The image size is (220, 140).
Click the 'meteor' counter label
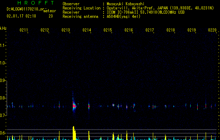coord(50,11)
